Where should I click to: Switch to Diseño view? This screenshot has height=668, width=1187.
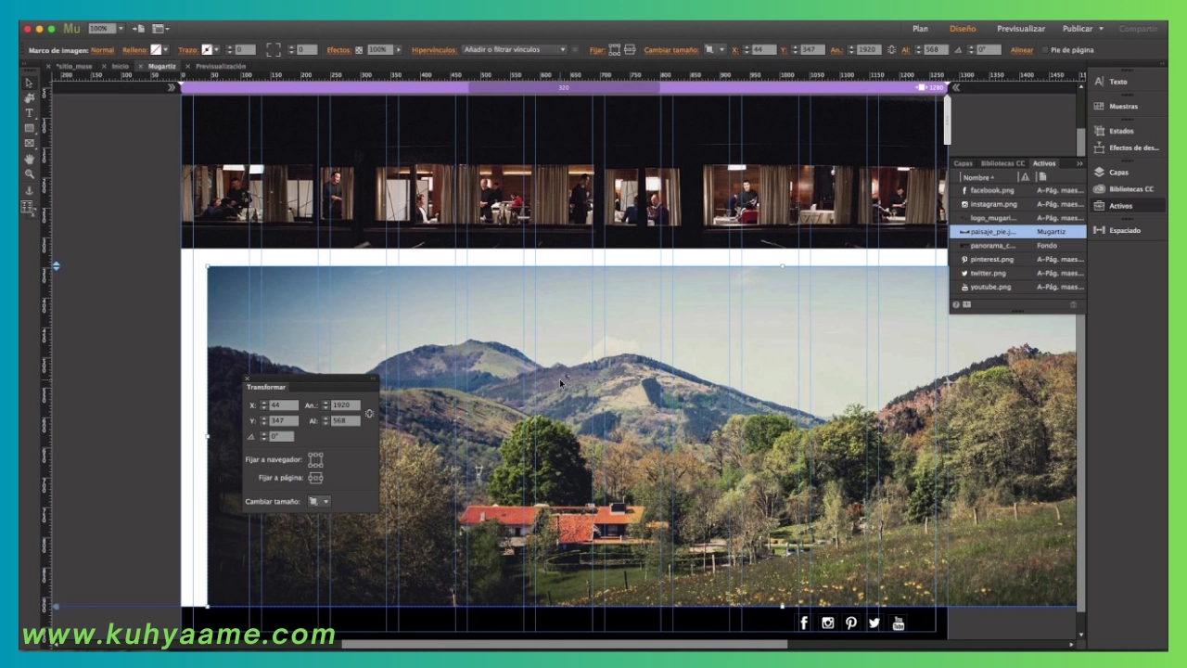tap(963, 29)
